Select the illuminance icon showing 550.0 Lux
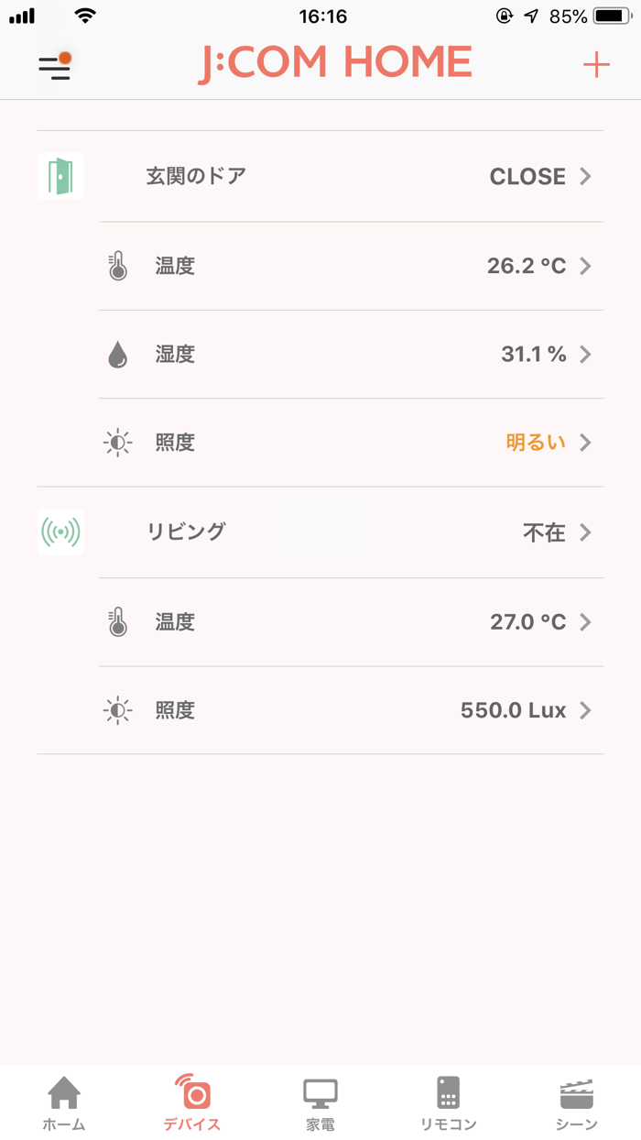Screen dimensions: 641x1140 coord(117,710)
